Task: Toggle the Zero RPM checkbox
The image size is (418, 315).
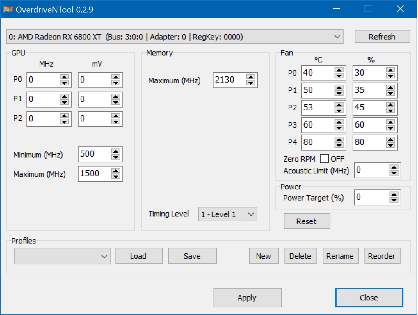Action: coord(324,159)
